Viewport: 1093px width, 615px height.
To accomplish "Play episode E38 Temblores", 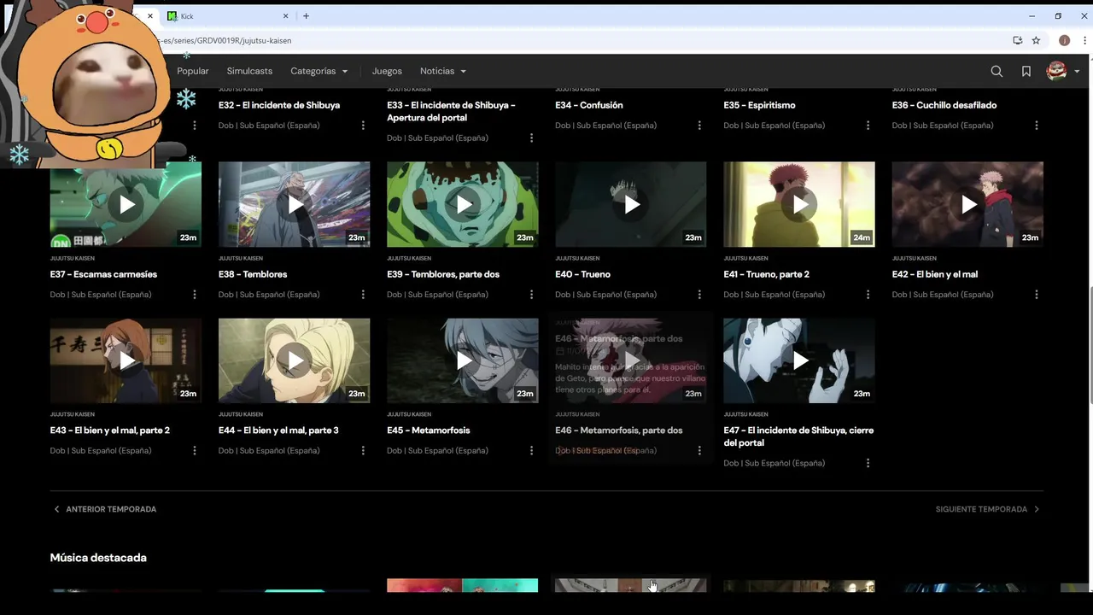I will click(294, 204).
